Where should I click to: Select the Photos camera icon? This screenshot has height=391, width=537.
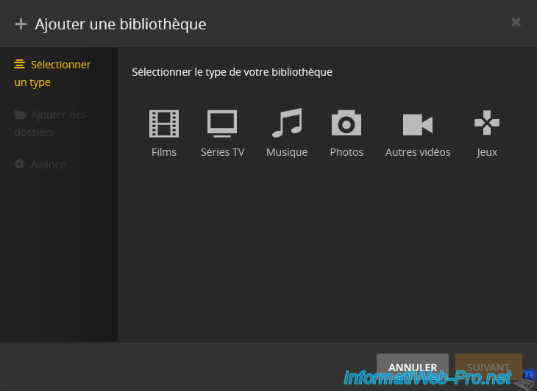[346, 123]
